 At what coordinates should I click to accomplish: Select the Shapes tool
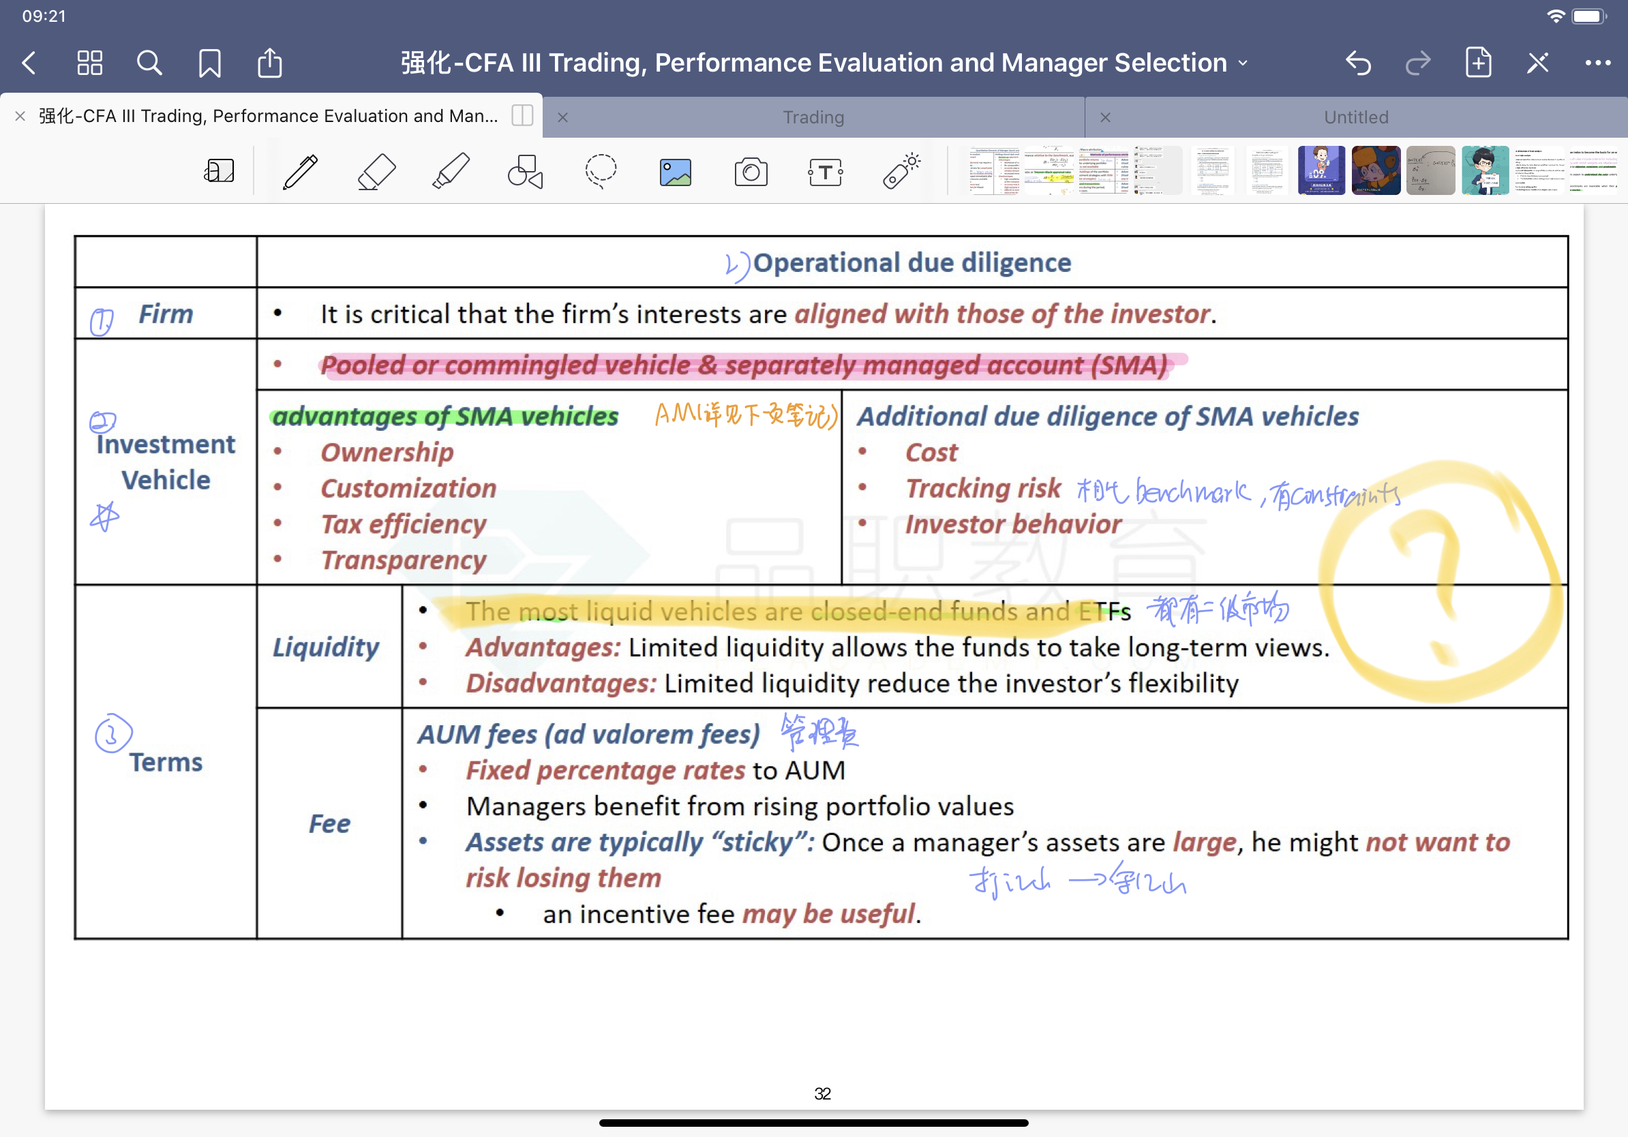tap(526, 172)
